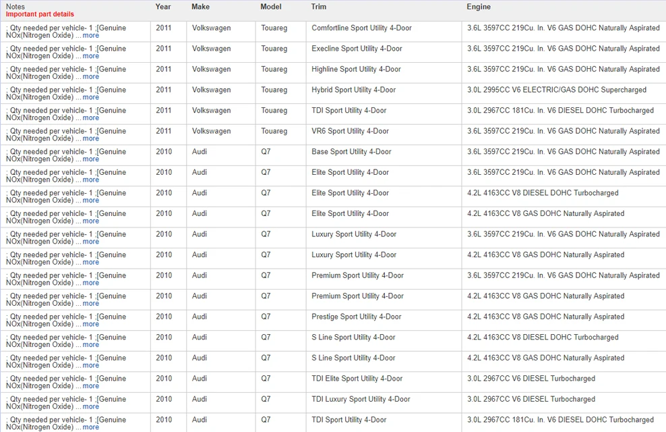Click the Make column header
The height and width of the screenshot is (432, 666).
tap(200, 7)
